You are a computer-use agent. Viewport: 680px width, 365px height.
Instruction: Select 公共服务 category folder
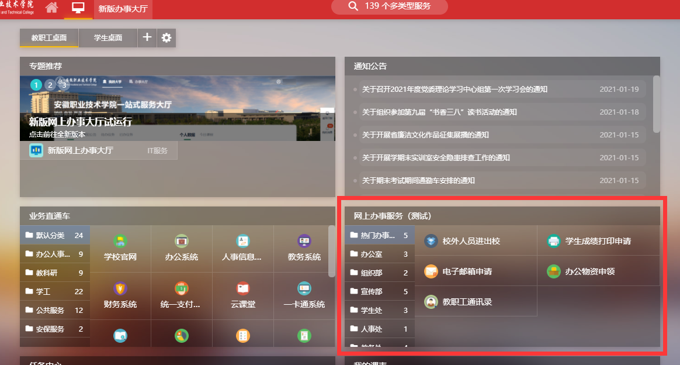click(x=55, y=311)
